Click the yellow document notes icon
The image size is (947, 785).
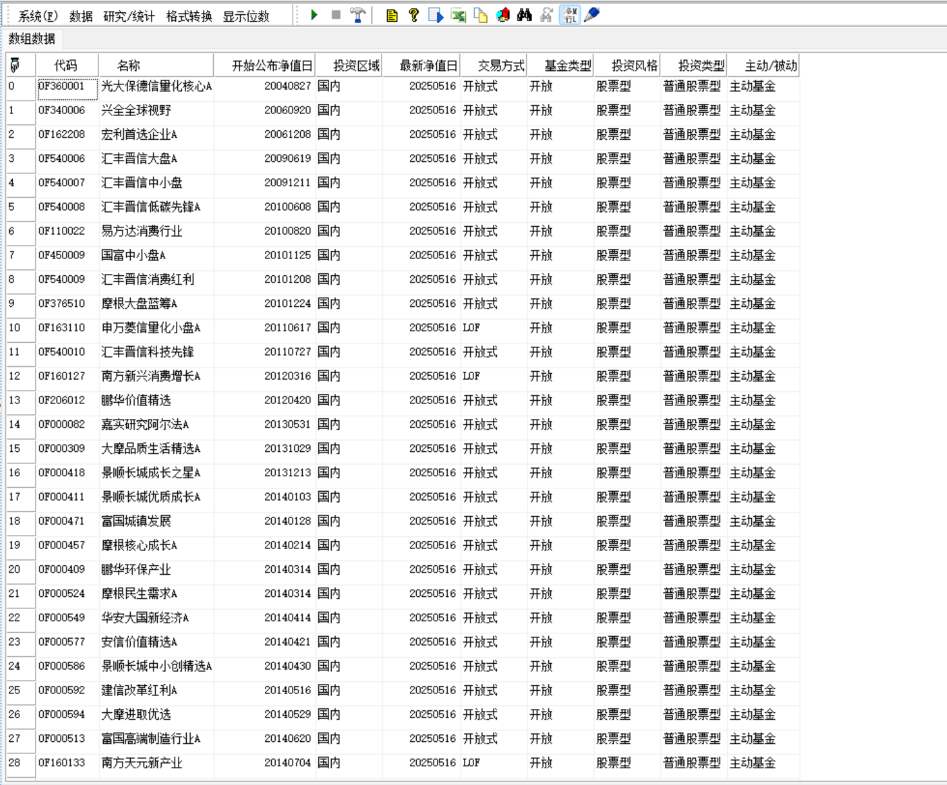392,15
